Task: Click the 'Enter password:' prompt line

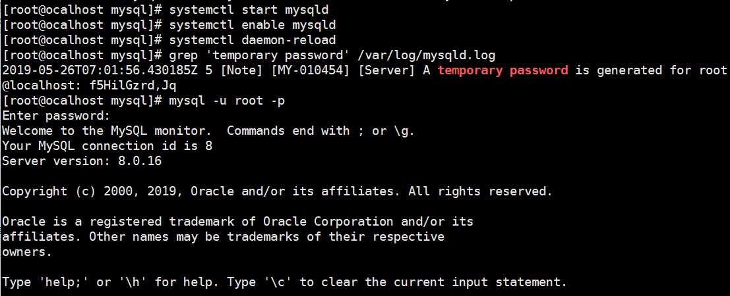Action: pos(56,116)
